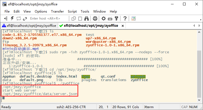
Task: Click the Print icon
Action: [95, 18]
